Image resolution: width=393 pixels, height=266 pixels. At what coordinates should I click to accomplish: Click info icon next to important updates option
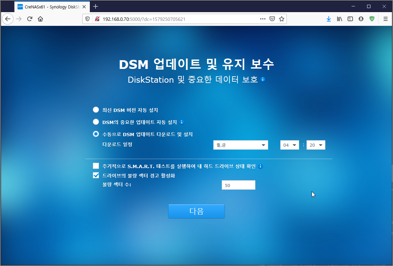tap(182, 122)
